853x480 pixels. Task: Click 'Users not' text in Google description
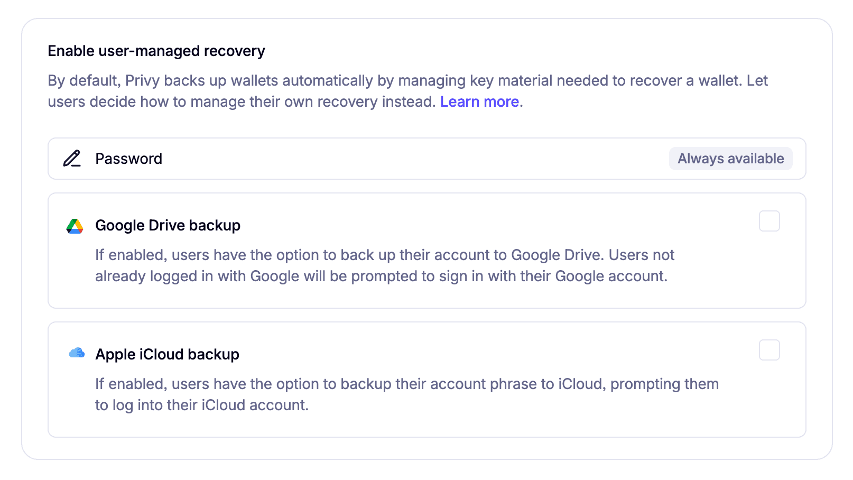641,255
